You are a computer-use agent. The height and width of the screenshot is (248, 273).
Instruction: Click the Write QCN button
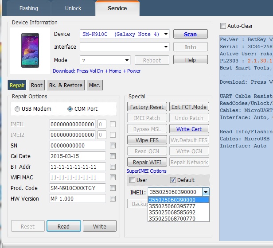(189, 151)
